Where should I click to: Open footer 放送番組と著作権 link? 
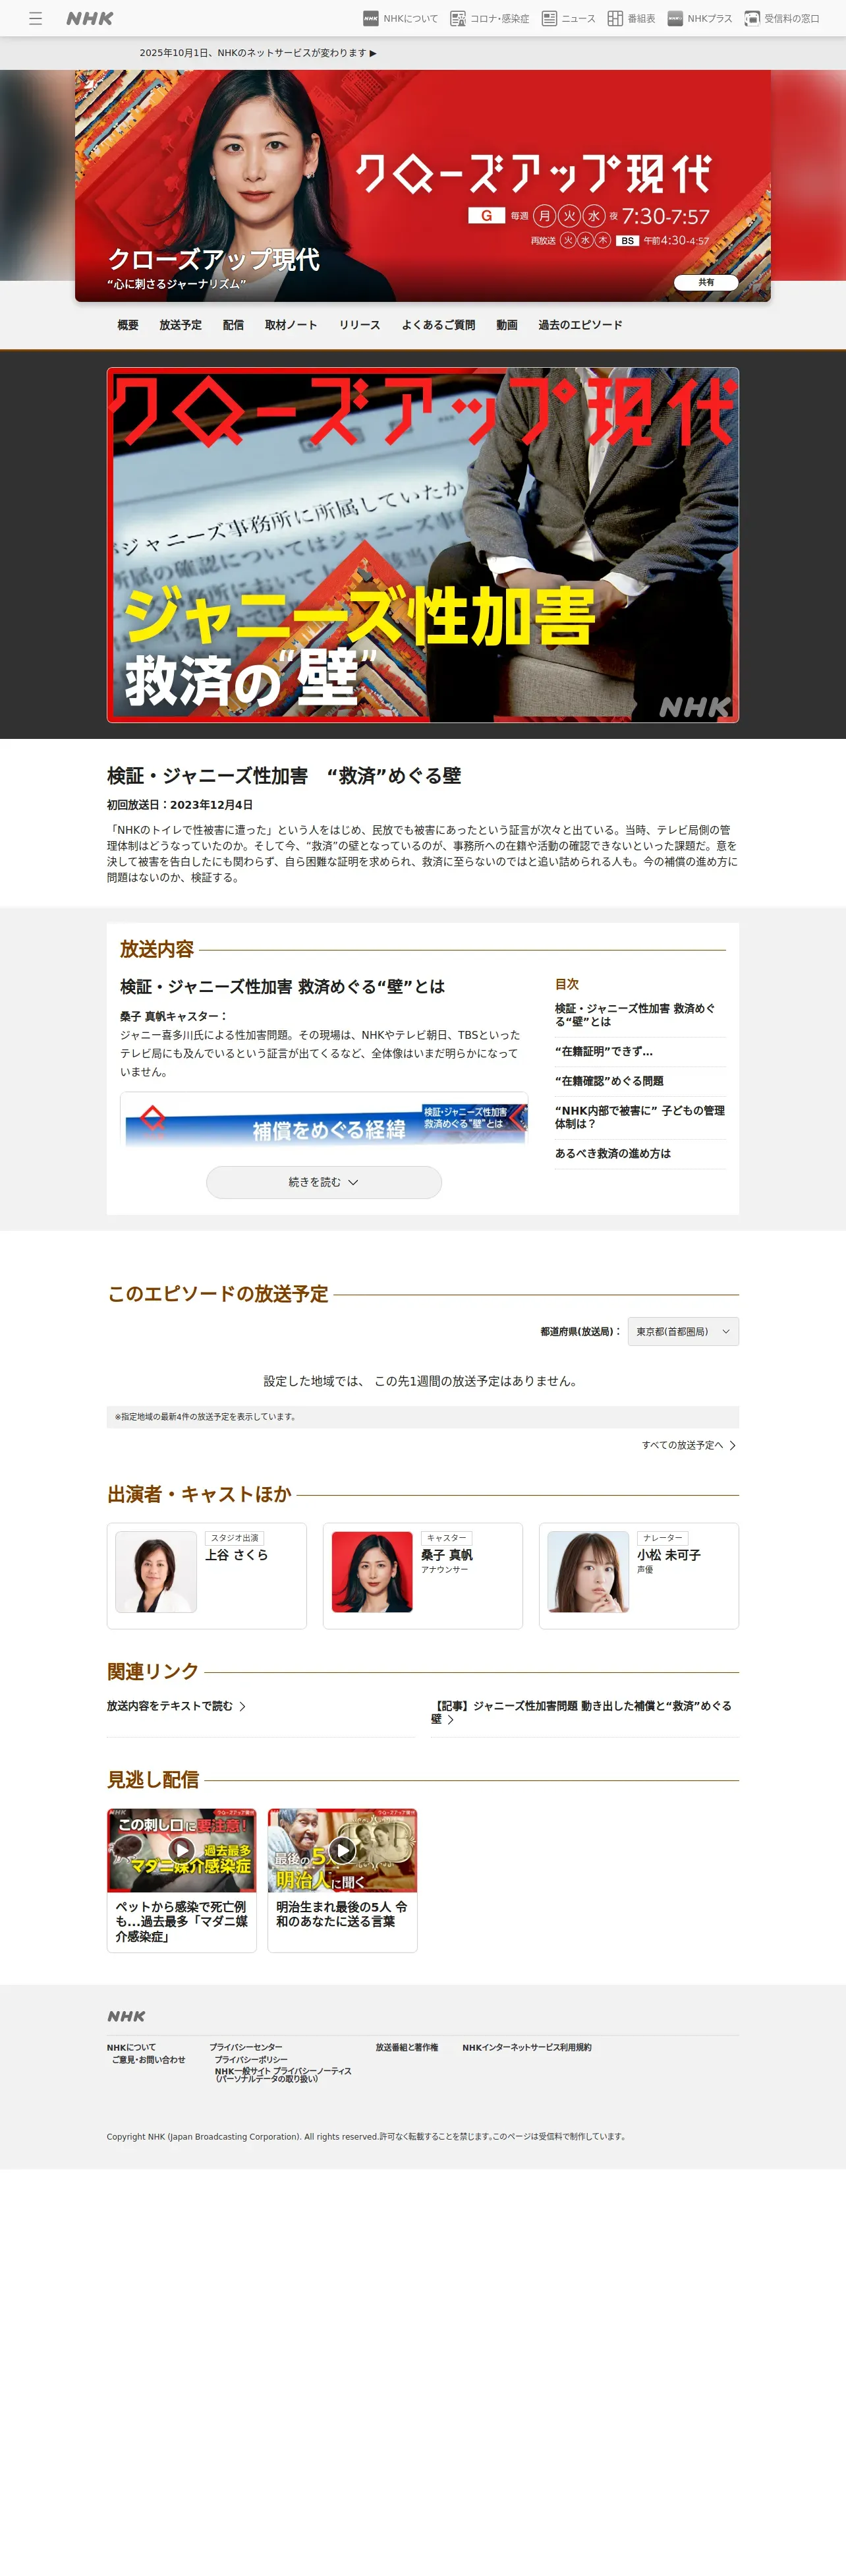(407, 2047)
